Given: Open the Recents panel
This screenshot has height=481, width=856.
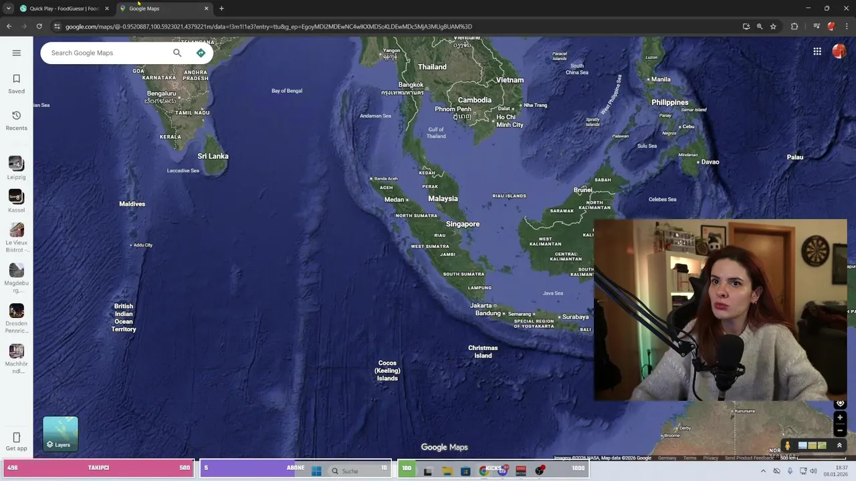Looking at the screenshot, I should pyautogui.click(x=17, y=121).
